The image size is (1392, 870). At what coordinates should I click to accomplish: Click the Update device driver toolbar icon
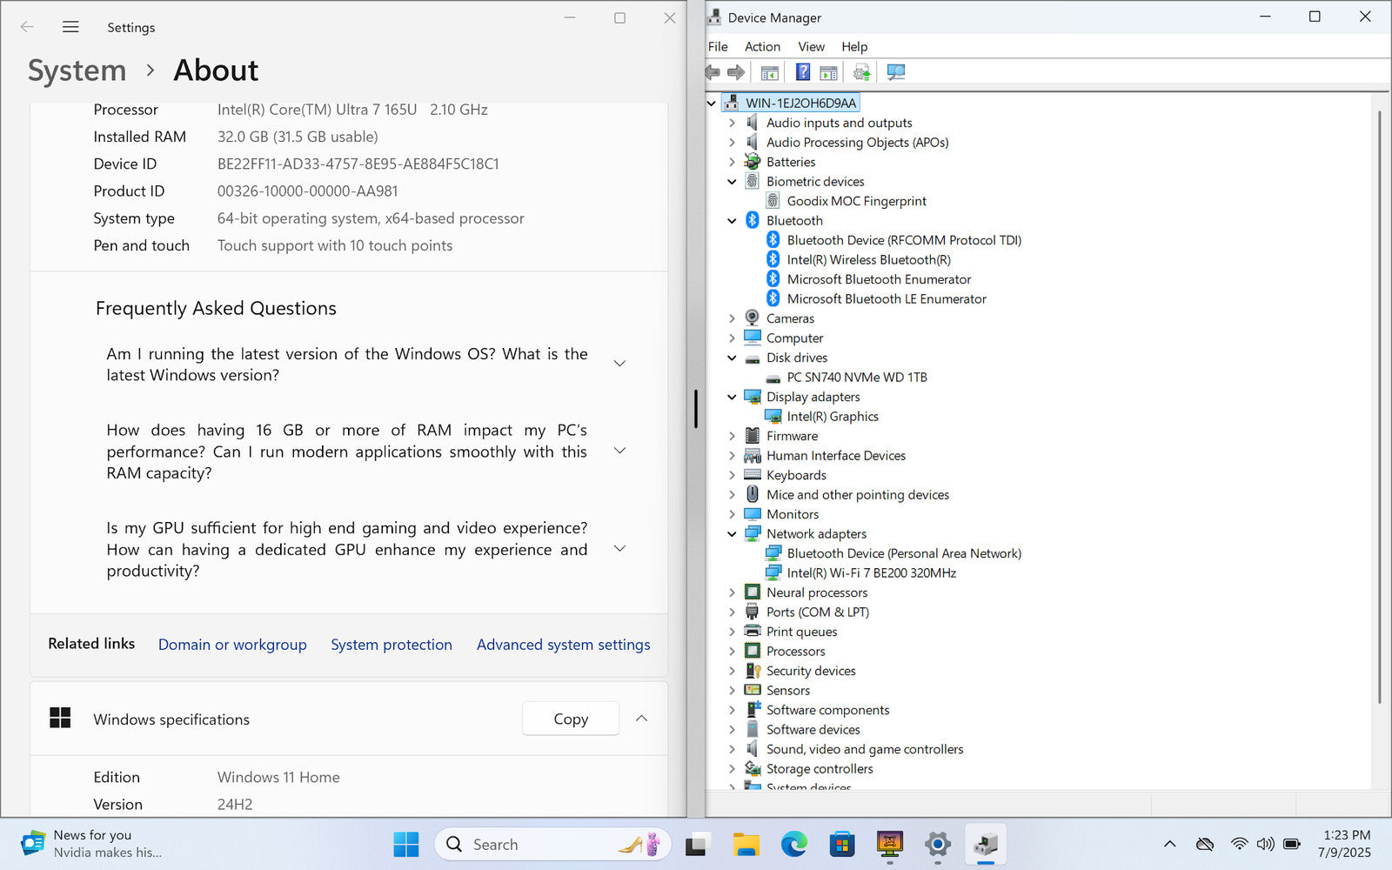(x=861, y=72)
